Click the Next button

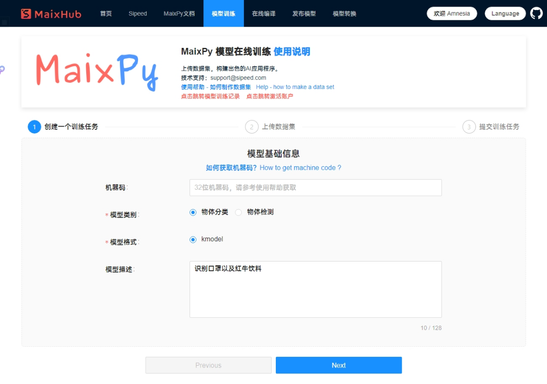coord(339,365)
